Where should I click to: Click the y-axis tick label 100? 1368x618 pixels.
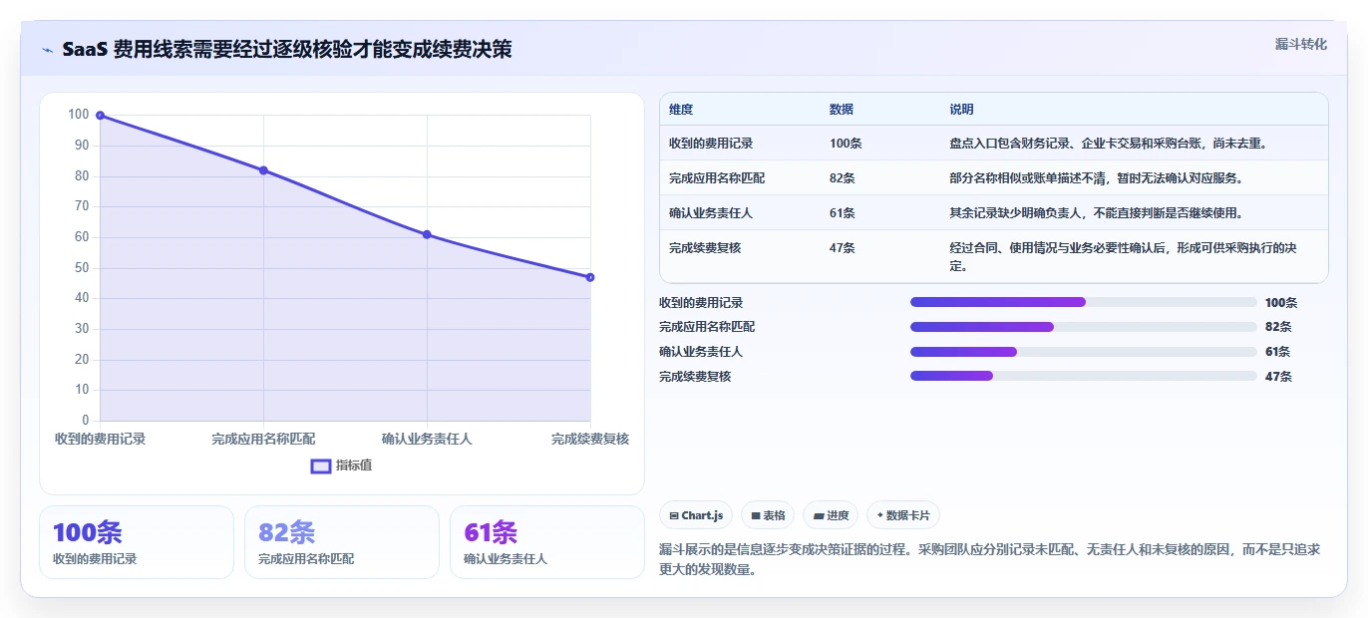(79, 115)
